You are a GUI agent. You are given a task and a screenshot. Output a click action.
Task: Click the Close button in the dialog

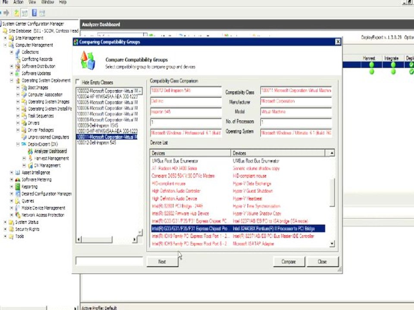pyautogui.click(x=323, y=261)
